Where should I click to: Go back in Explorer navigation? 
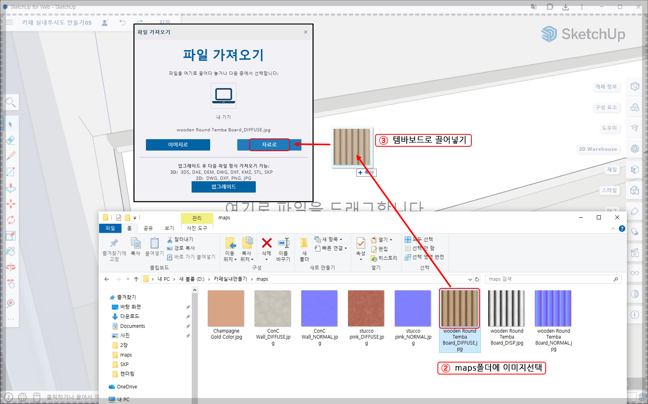107,279
